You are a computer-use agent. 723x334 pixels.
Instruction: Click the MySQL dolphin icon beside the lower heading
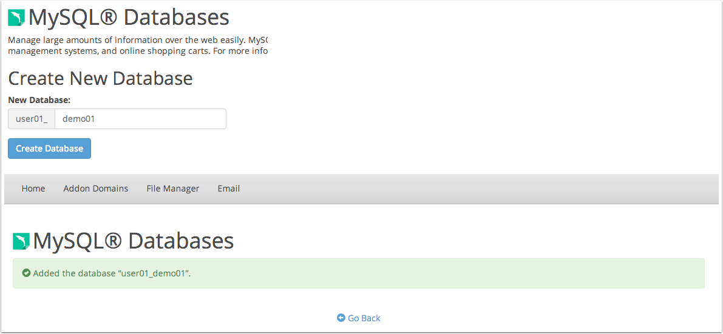(x=21, y=241)
